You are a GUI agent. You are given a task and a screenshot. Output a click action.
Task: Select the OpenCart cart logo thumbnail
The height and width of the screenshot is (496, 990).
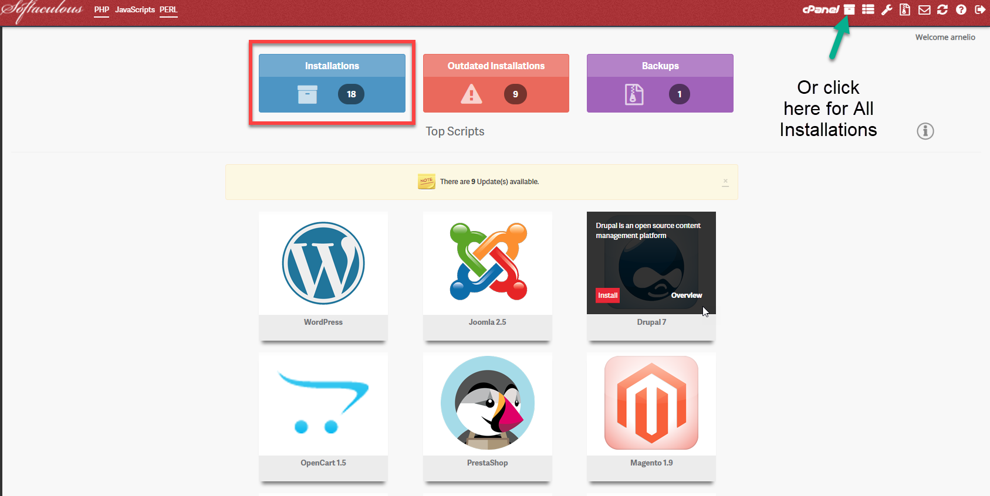coord(323,403)
